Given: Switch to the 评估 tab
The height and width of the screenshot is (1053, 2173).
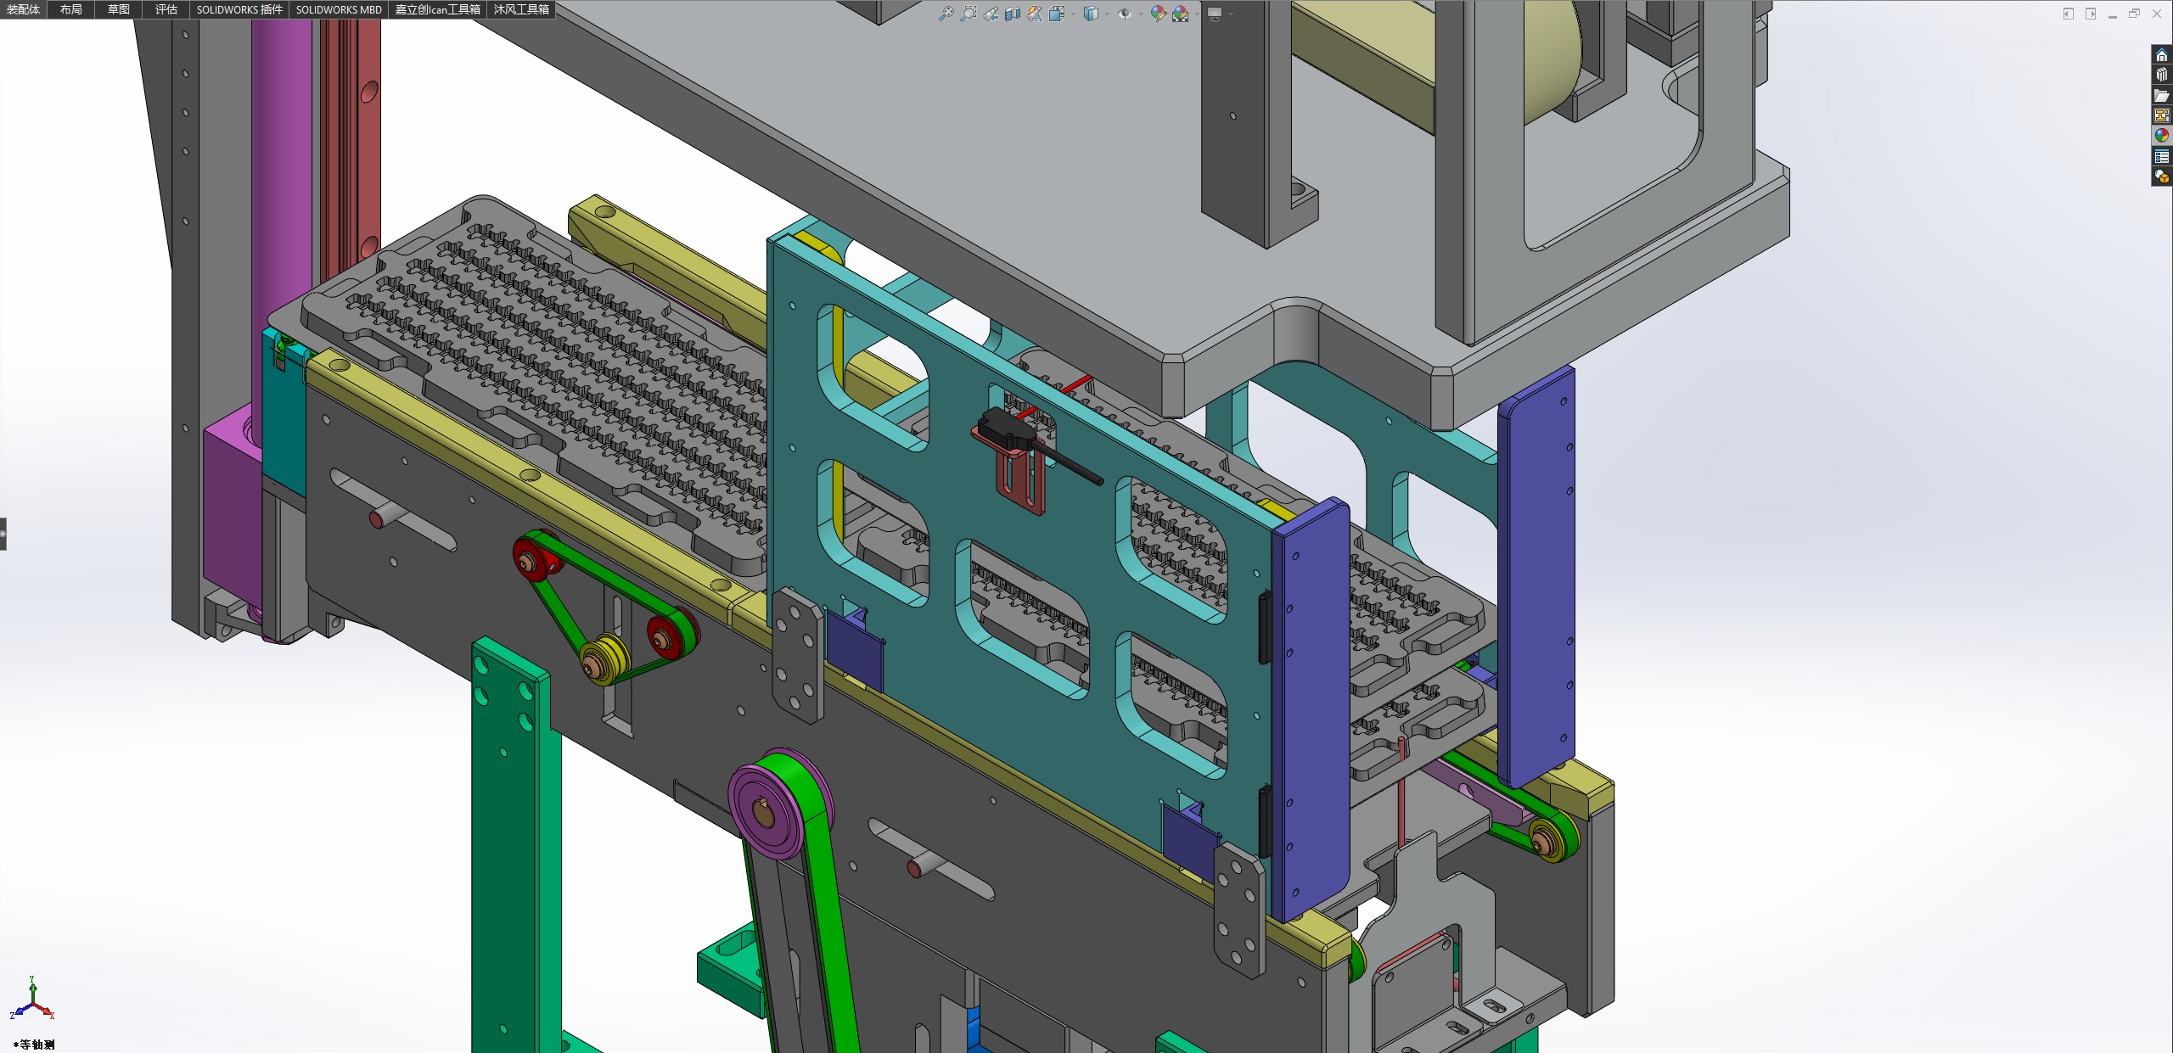Looking at the screenshot, I should coord(166,9).
